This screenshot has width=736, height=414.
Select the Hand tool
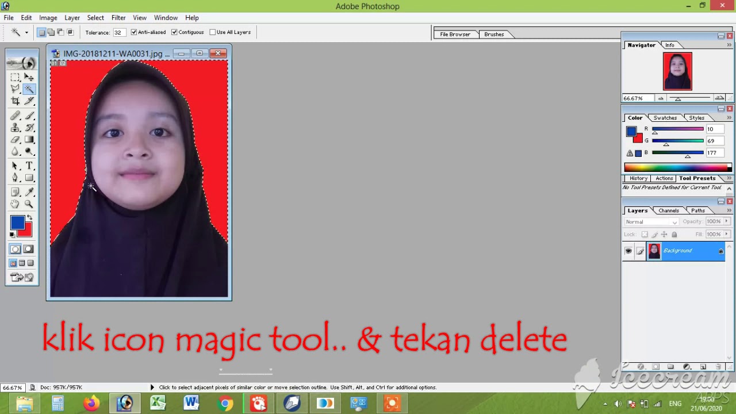[x=15, y=204]
